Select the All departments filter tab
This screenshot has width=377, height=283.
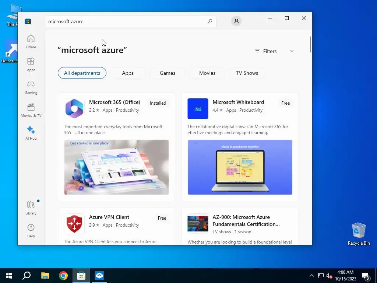coord(82,73)
